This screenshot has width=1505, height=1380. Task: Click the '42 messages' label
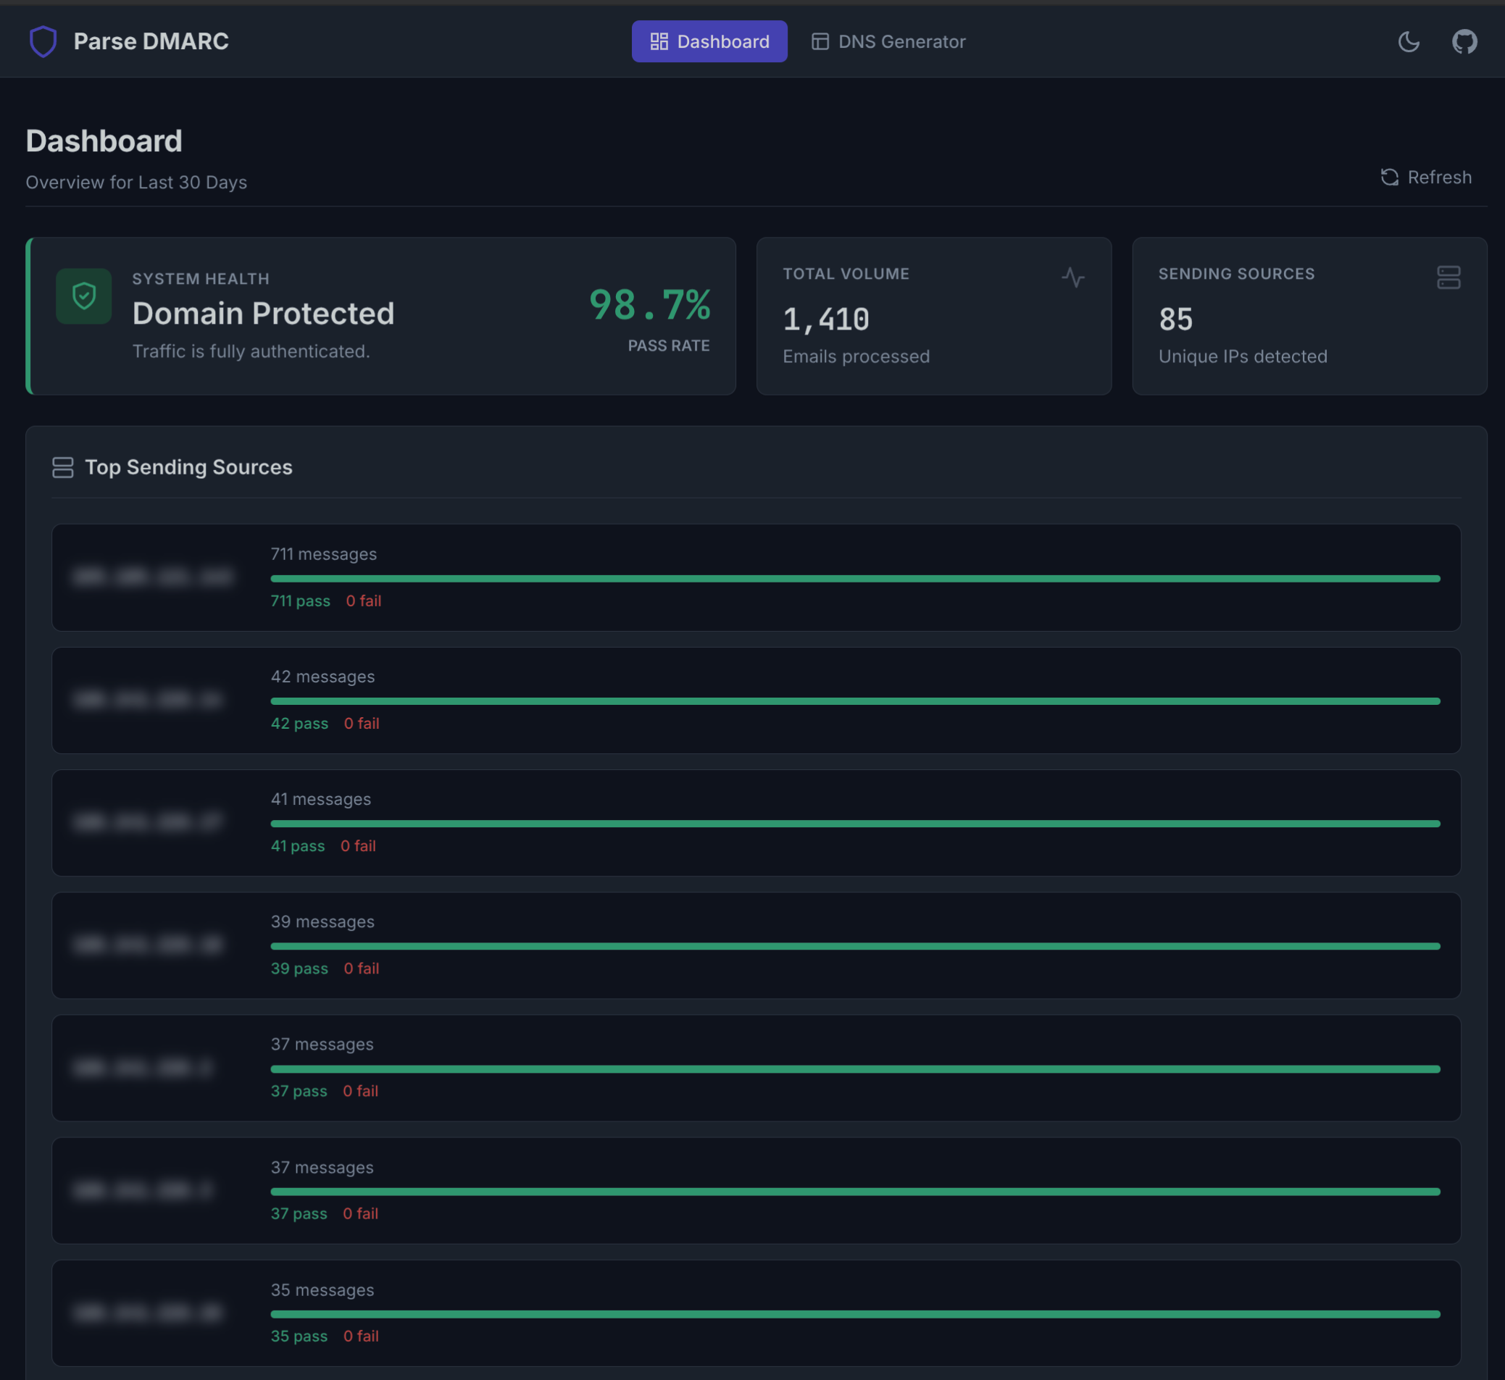[x=322, y=677]
